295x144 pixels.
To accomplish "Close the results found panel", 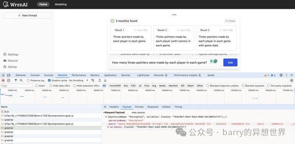I will coord(230,21).
